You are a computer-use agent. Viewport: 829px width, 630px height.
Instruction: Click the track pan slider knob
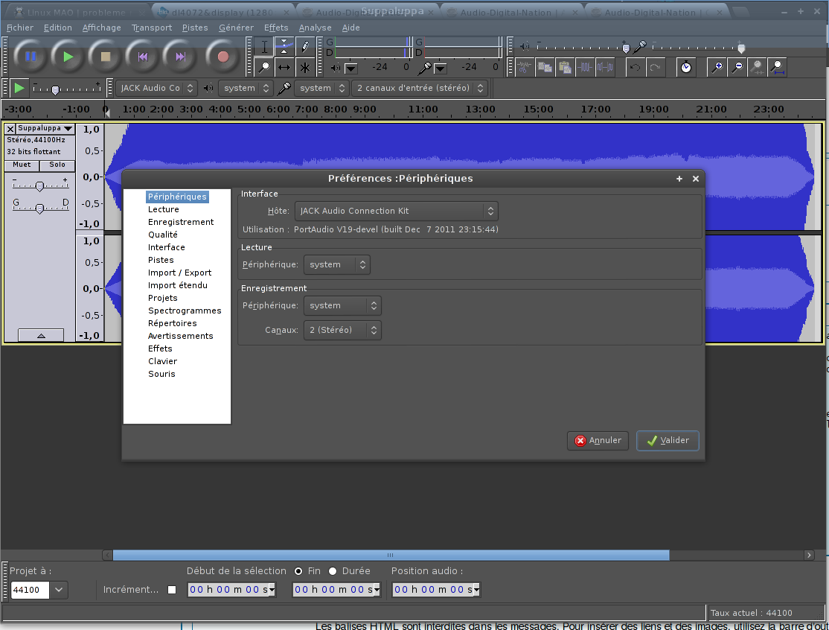point(39,209)
